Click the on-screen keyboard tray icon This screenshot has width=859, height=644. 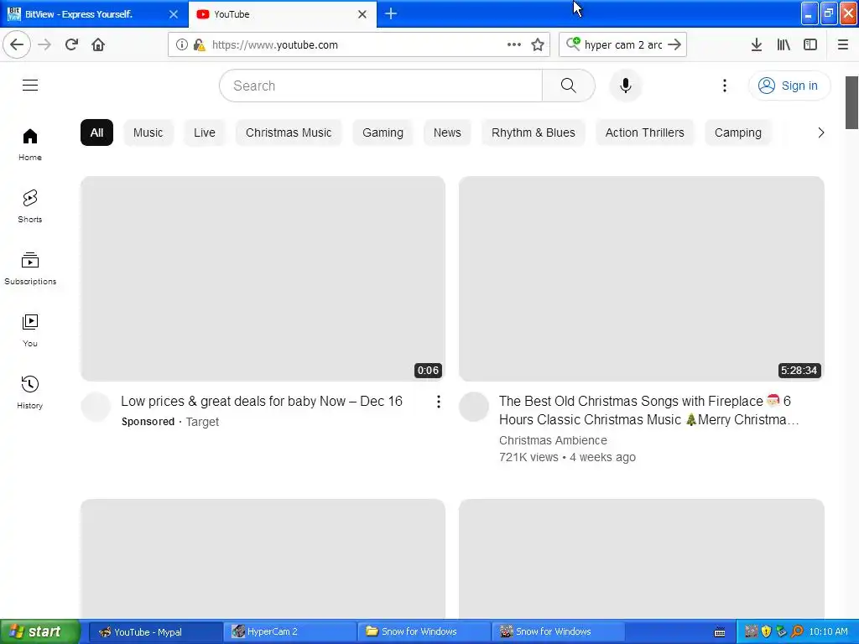(719, 632)
